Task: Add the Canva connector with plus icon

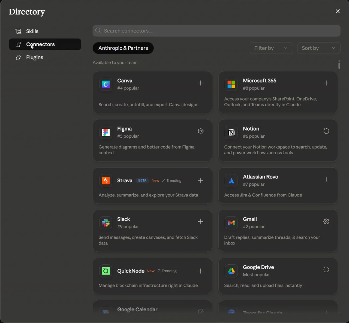Action: click(200, 83)
